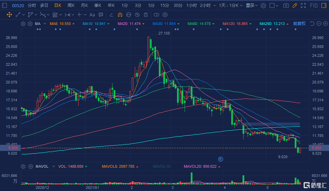Screen dimensions: 329x191
Task: Click the E event marker on chart
Action: tap(221, 159)
